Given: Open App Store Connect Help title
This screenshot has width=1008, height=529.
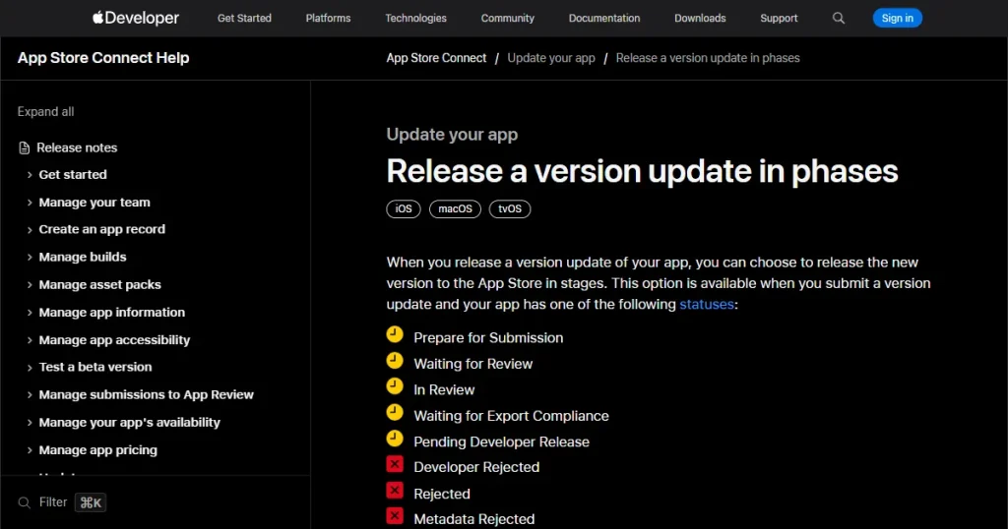Looking at the screenshot, I should (103, 58).
